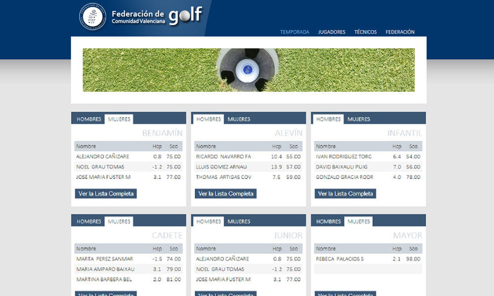
Task: Open the JUGADORES menu item
Action: point(331,32)
